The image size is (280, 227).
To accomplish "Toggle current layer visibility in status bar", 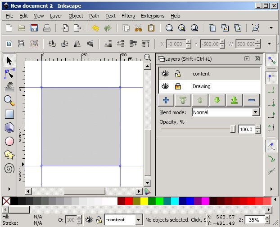I will point(89,220).
